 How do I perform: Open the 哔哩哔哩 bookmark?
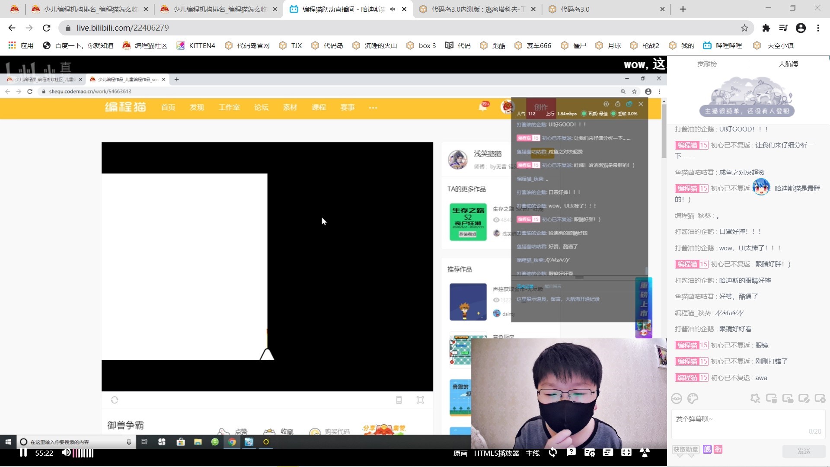click(722, 45)
